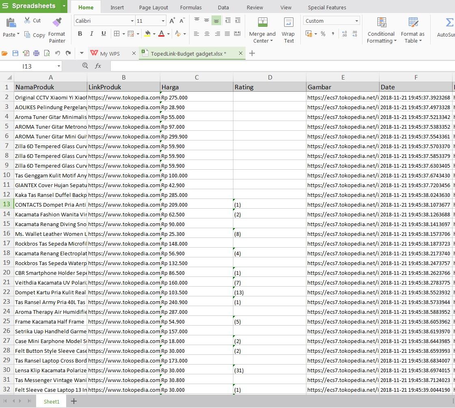Click the Insert Function fx icon
Screen dimensions: 455x408
click(x=98, y=66)
